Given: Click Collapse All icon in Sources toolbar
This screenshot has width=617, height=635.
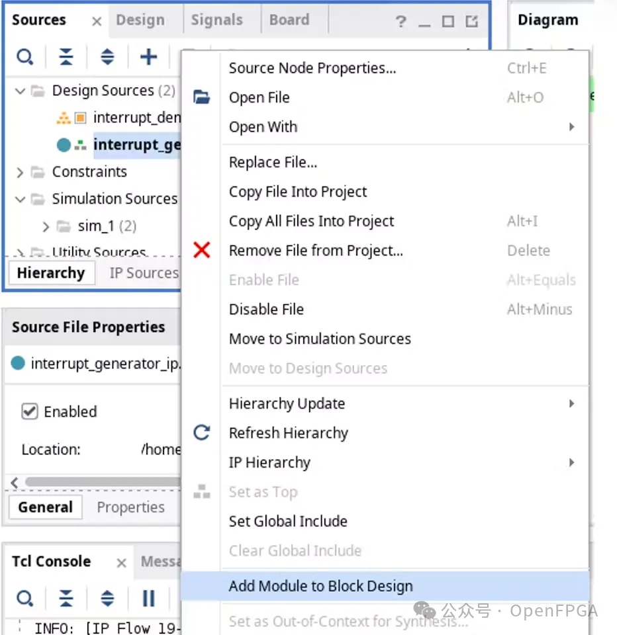Looking at the screenshot, I should [x=66, y=58].
